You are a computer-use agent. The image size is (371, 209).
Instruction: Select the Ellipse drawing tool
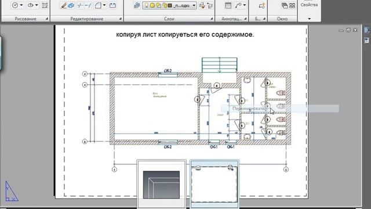[31, 5]
